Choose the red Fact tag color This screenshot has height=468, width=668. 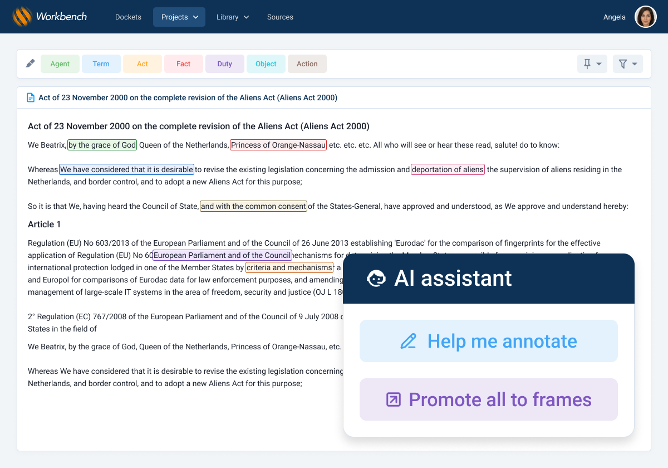point(184,64)
